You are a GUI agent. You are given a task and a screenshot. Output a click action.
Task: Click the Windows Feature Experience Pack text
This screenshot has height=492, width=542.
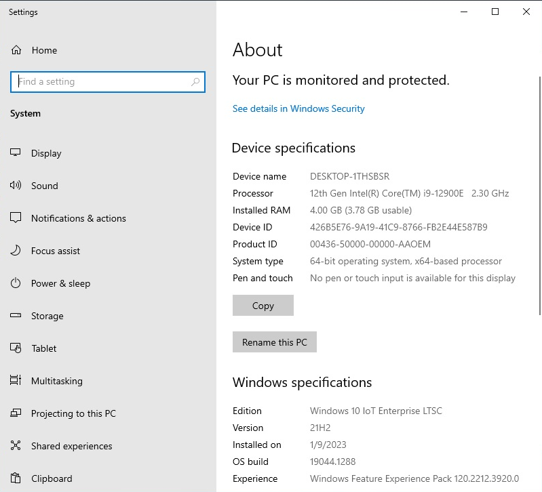[x=414, y=478]
